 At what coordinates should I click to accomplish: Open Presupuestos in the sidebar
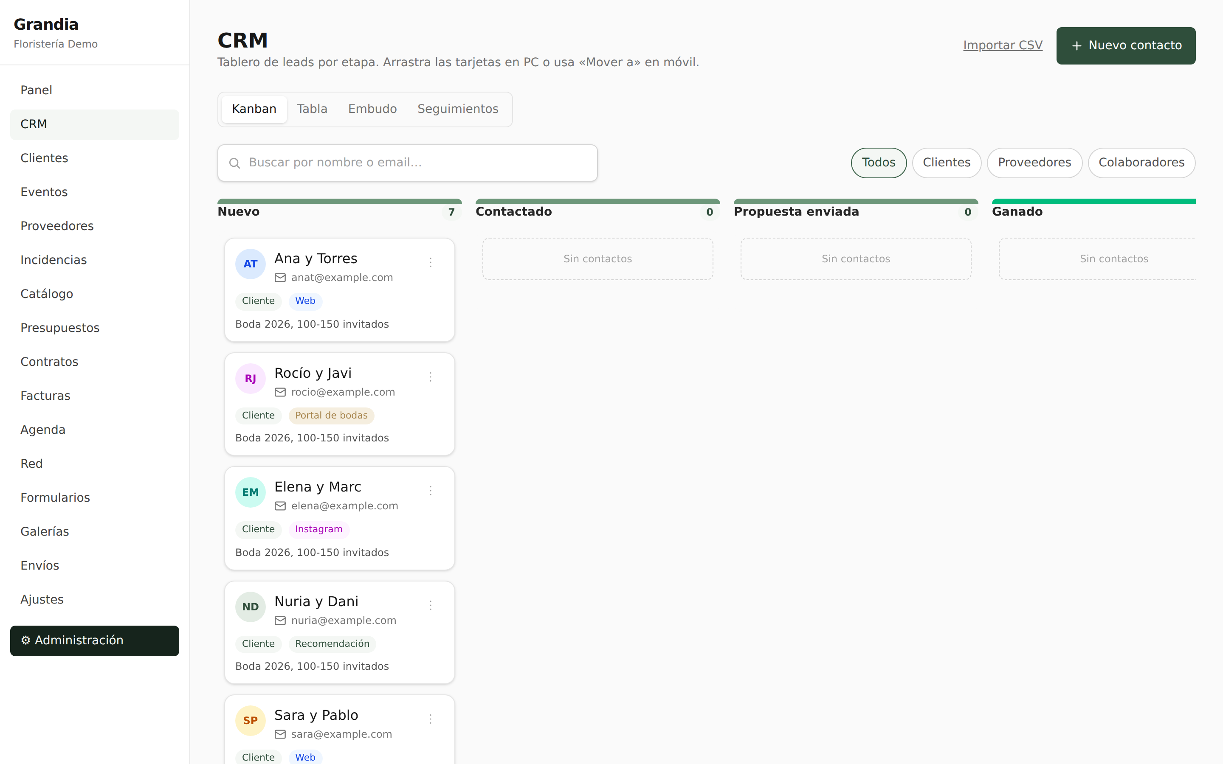click(x=95, y=328)
